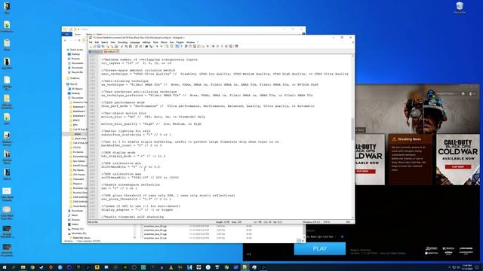Open the Language menu in Notepad++
Image resolution: width=483 pixels, height=271 pixels.
[x=134, y=42]
